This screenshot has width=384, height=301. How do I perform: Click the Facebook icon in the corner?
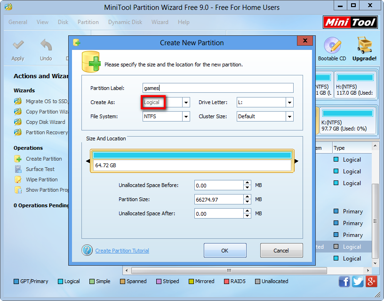344,281
